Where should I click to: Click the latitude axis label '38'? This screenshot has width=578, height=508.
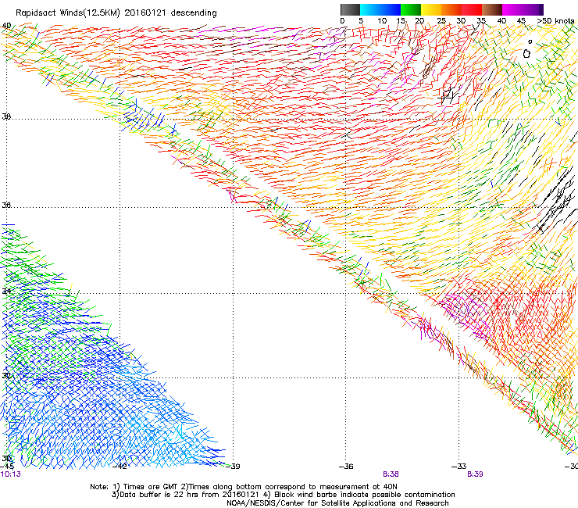pos(6,116)
